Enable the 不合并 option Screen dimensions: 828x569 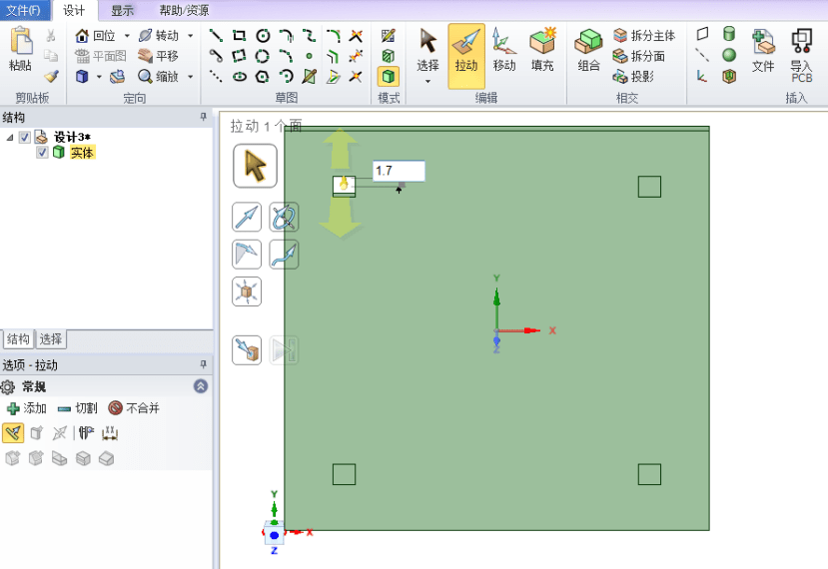134,408
